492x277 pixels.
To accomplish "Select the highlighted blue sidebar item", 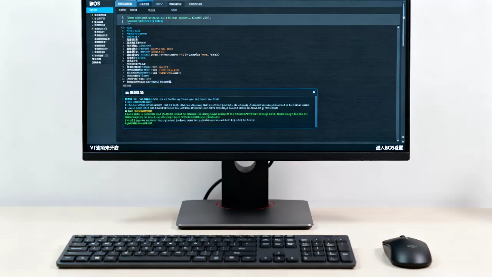I will coord(100,10).
